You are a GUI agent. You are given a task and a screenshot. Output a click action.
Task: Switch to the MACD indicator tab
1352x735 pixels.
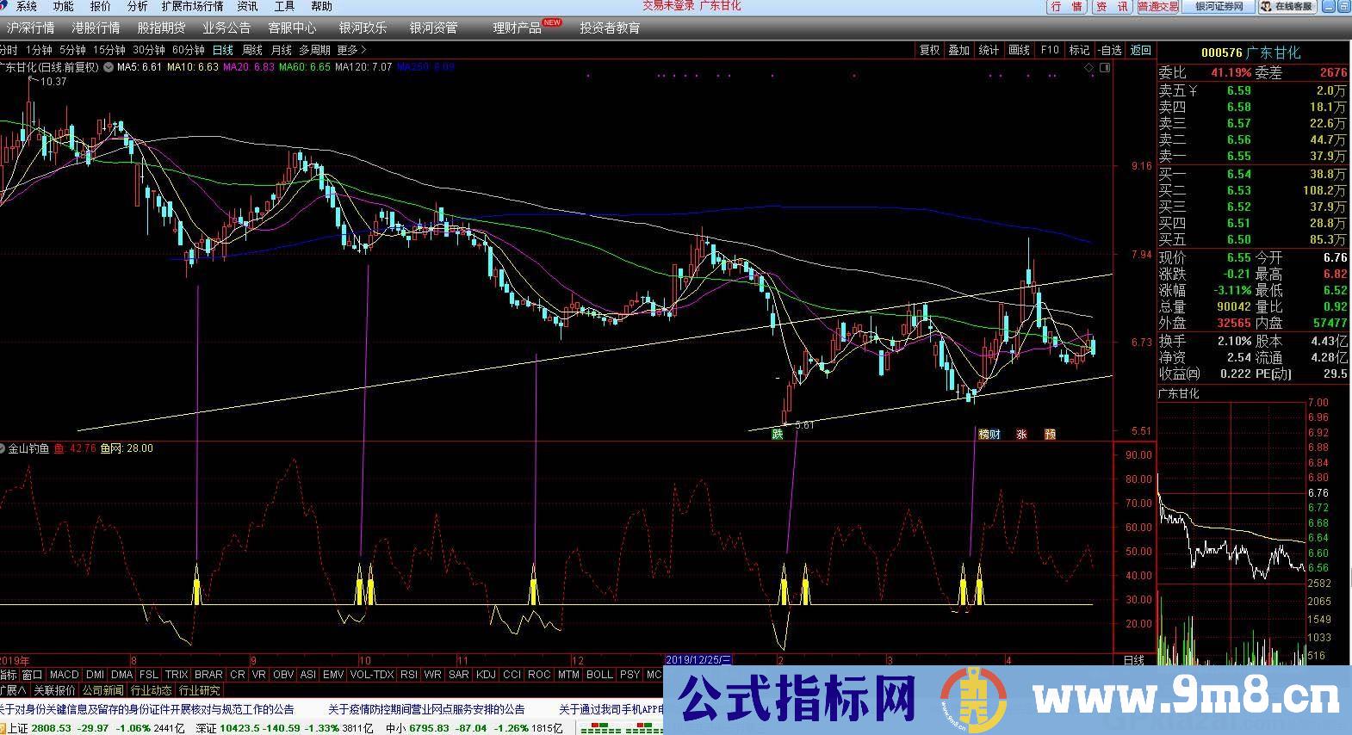pos(64,675)
